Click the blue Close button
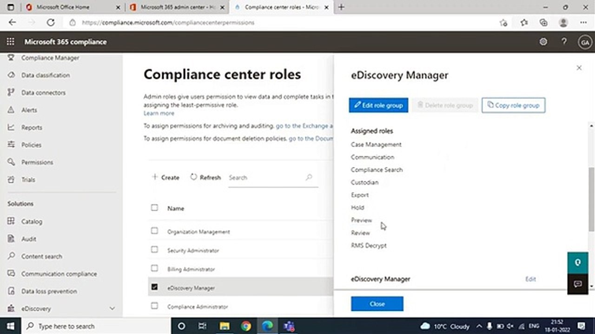Image resolution: width=595 pixels, height=334 pixels. click(377, 304)
